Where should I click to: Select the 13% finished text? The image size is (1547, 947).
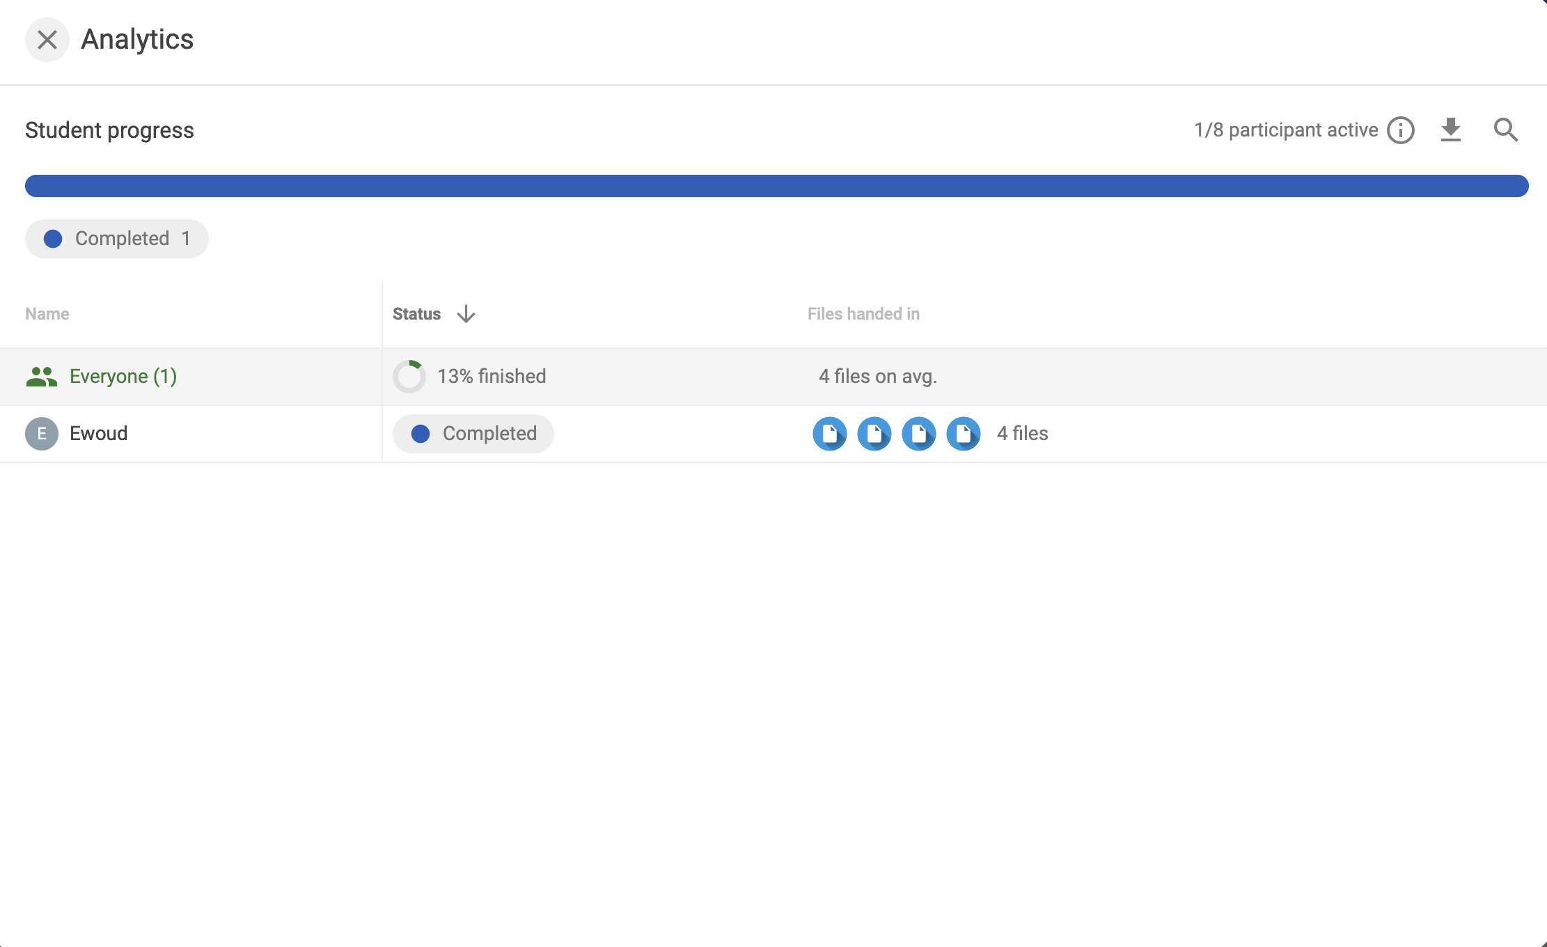point(492,377)
